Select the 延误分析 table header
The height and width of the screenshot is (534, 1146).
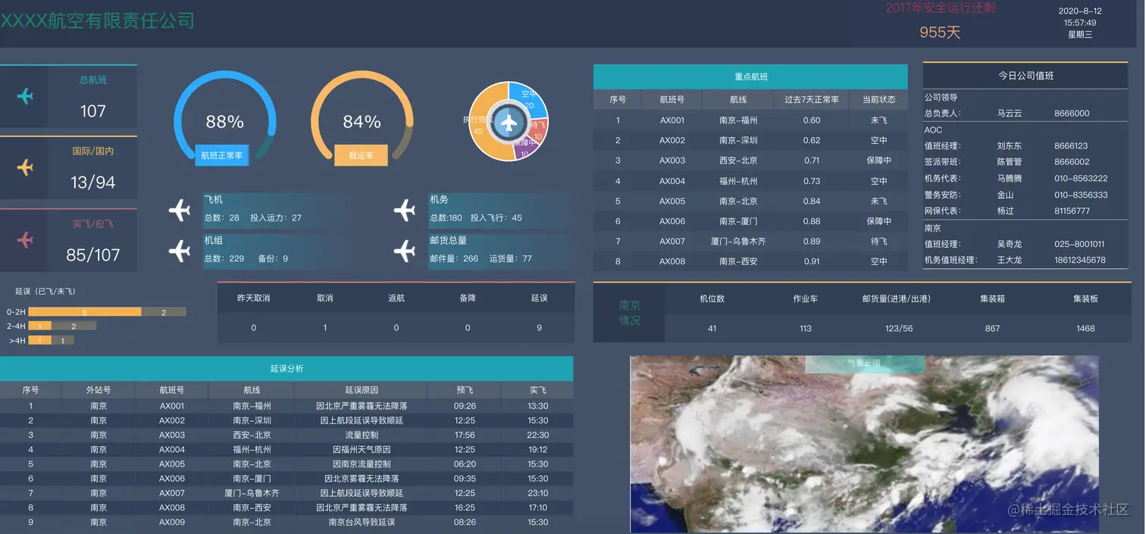(x=286, y=369)
